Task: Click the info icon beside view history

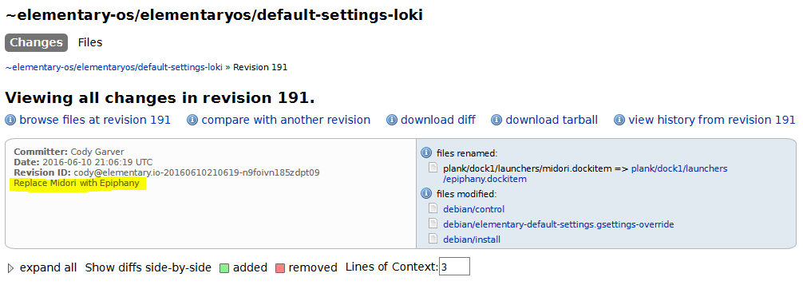Action: coord(619,120)
